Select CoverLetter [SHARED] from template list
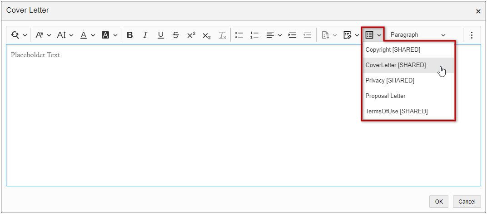 point(396,65)
